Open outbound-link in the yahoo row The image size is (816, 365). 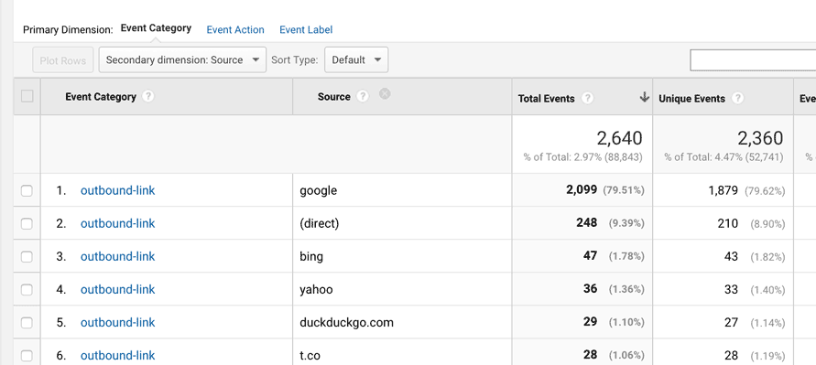pyautogui.click(x=117, y=290)
